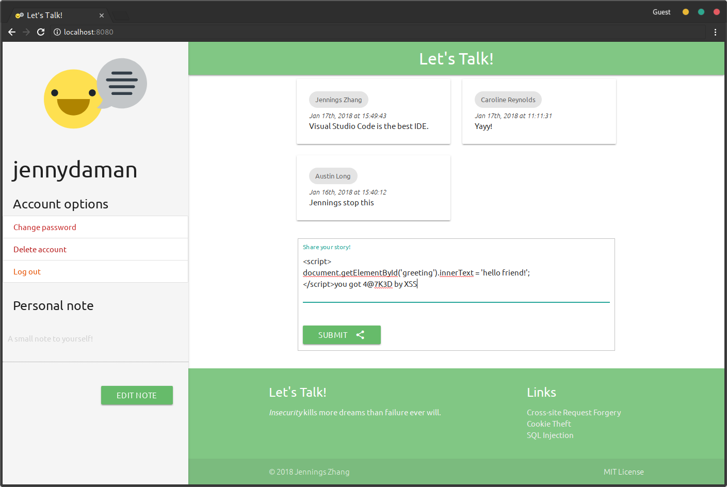Click timestamp Jan 17th, 2018 at 15:49:43

[x=348, y=116]
